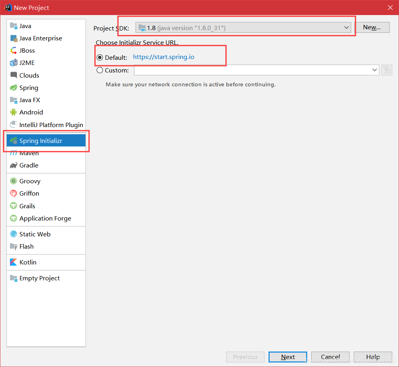This screenshot has height=367, width=399.
Task: Pick the Kotlin label in list
Action: [x=28, y=262]
